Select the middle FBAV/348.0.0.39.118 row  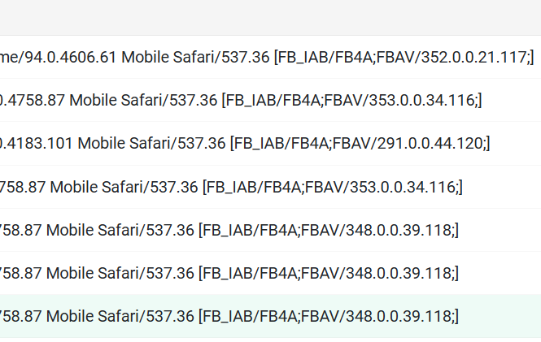coord(270,273)
